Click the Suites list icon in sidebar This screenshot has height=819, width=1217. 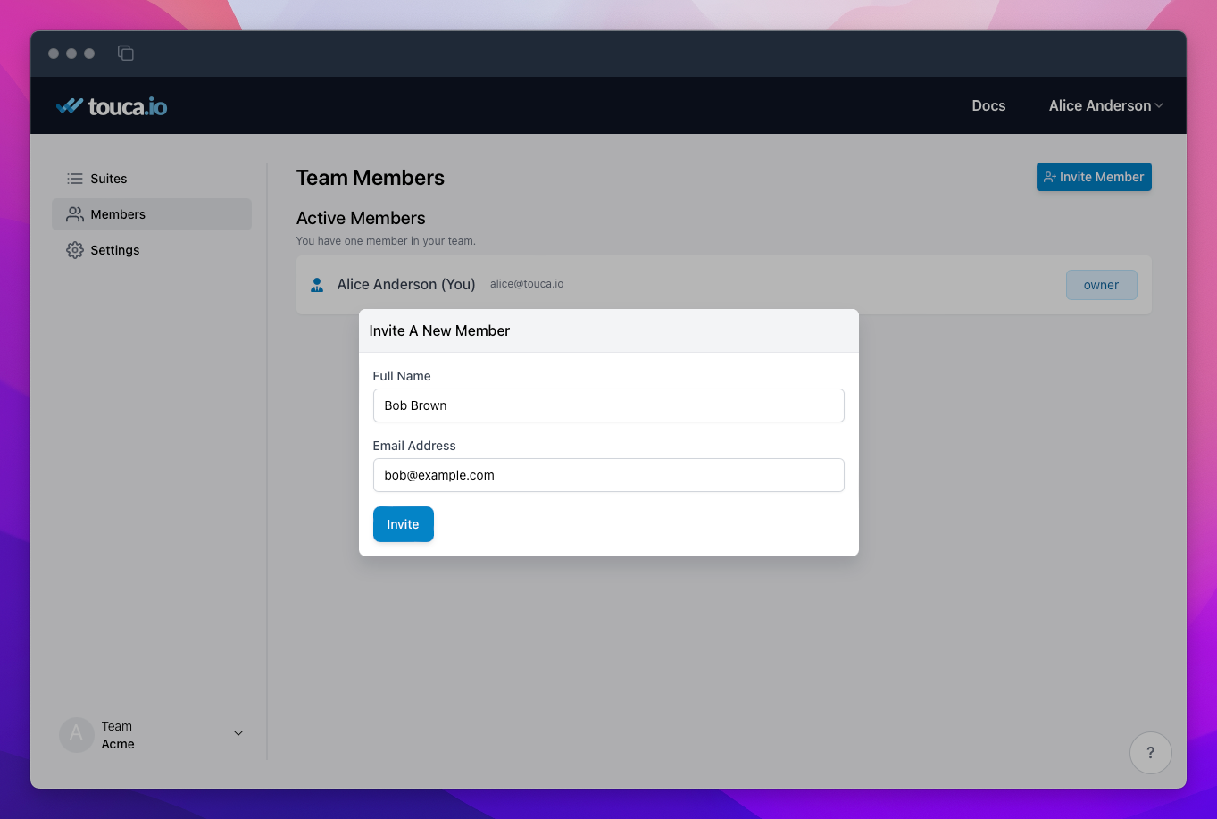point(75,179)
